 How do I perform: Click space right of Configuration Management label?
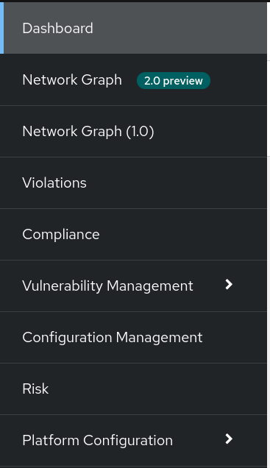(235, 338)
